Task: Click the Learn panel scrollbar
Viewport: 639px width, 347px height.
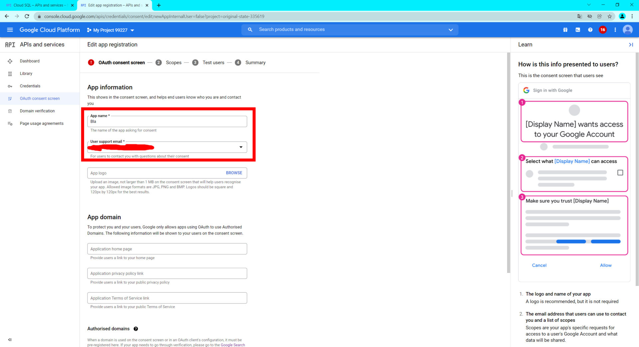Action: (637, 169)
